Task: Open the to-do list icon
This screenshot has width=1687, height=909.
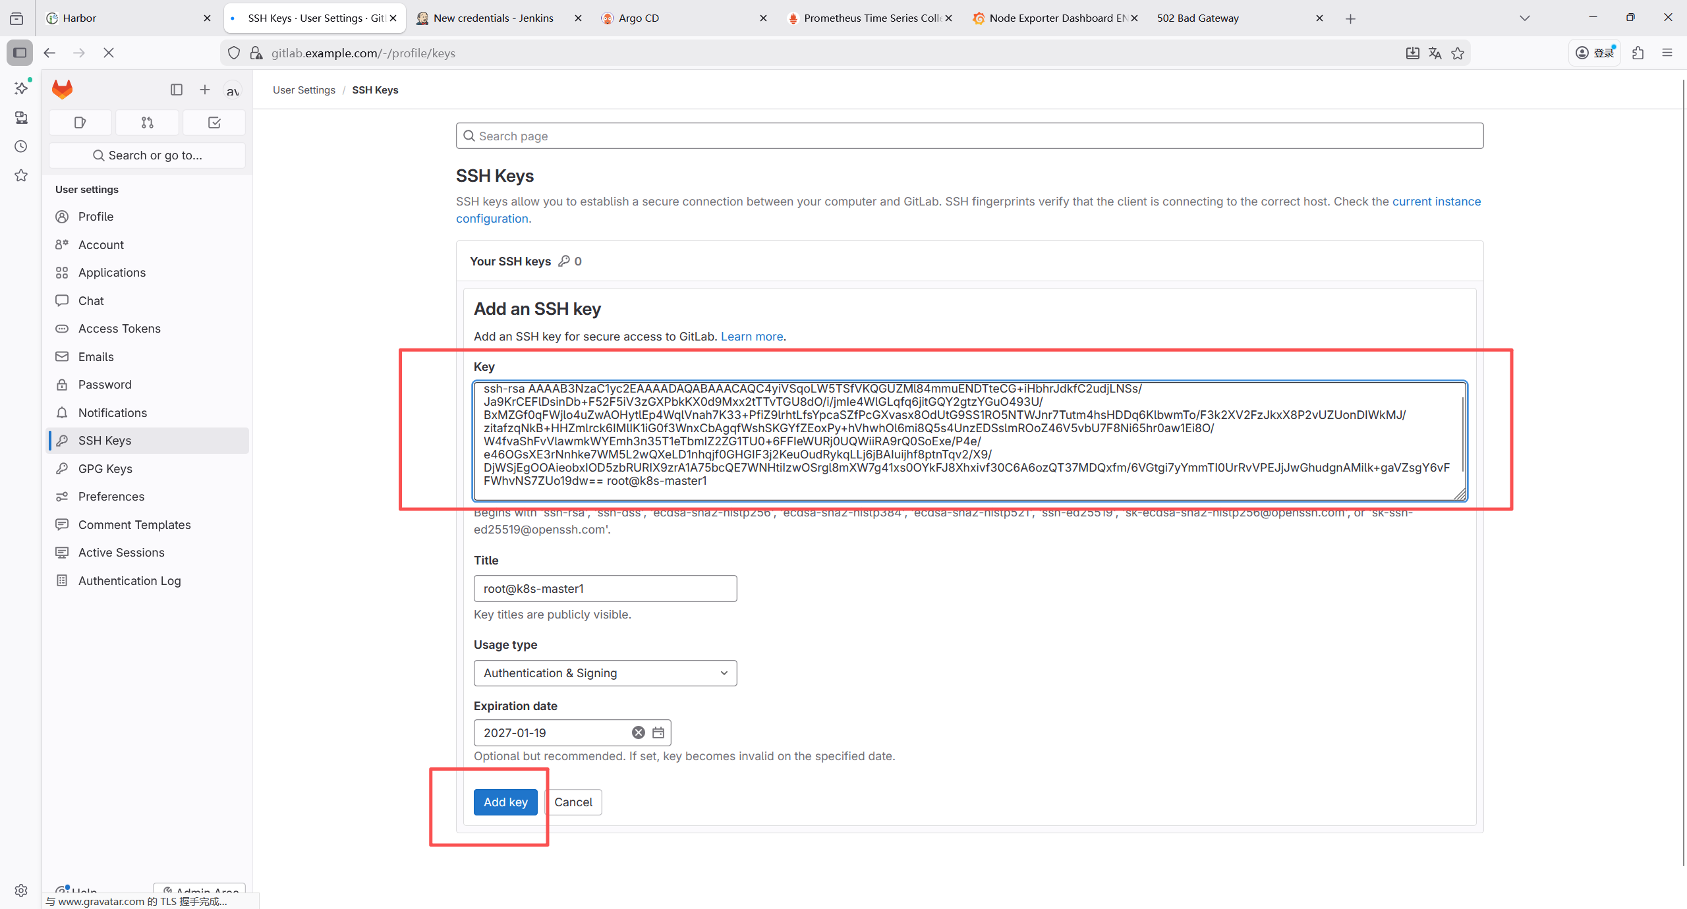Action: click(x=214, y=123)
